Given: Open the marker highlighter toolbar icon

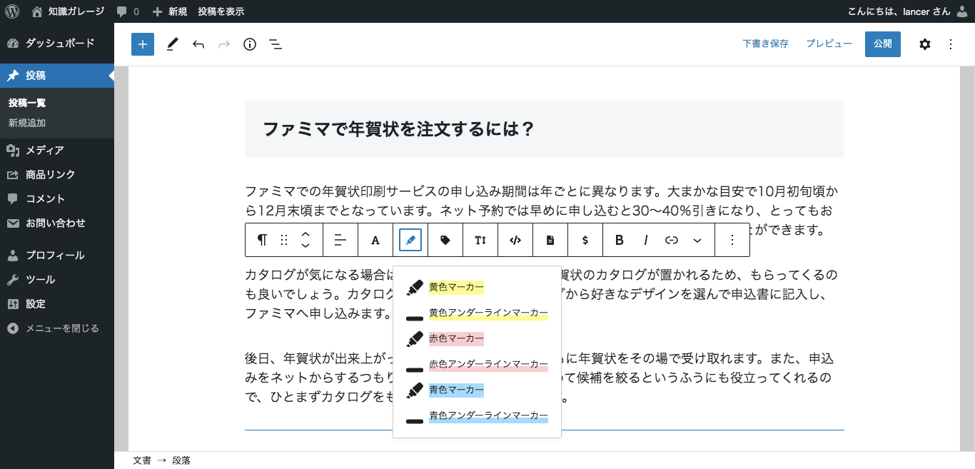Looking at the screenshot, I should [410, 240].
